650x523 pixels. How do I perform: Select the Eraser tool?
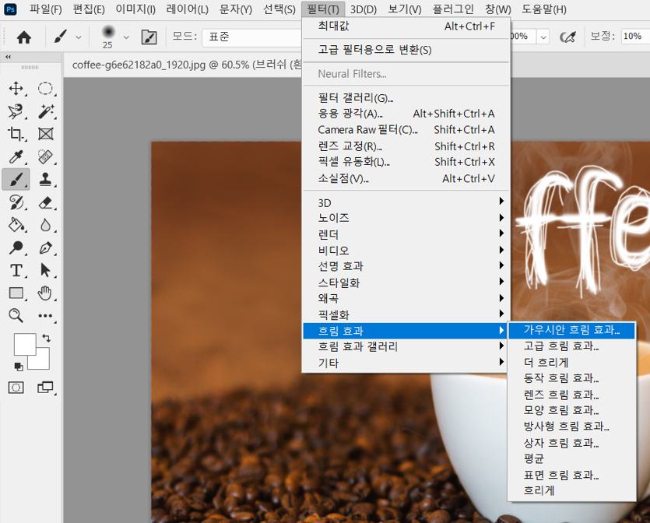click(45, 202)
